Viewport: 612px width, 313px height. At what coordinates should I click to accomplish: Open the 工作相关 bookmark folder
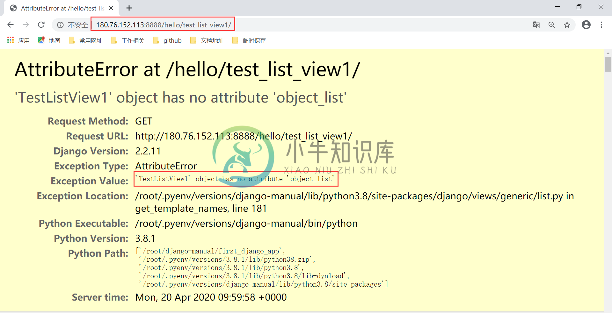tap(127, 40)
